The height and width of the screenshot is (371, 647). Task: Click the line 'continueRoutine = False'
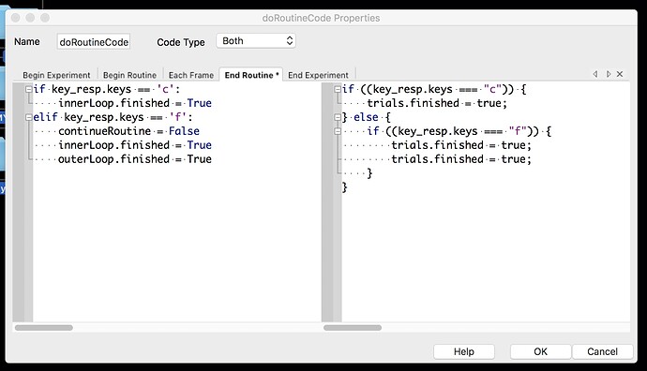(128, 131)
